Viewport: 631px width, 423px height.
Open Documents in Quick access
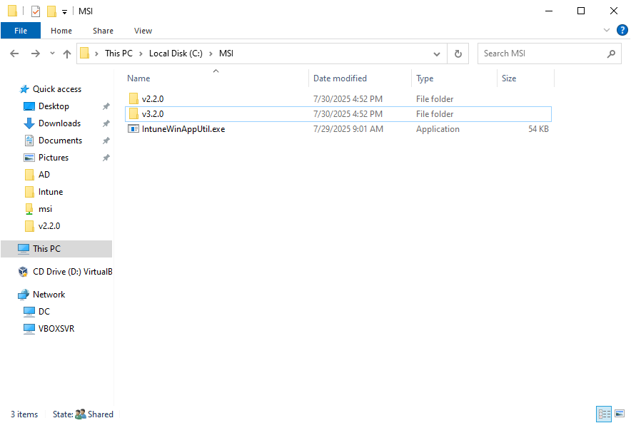(61, 141)
